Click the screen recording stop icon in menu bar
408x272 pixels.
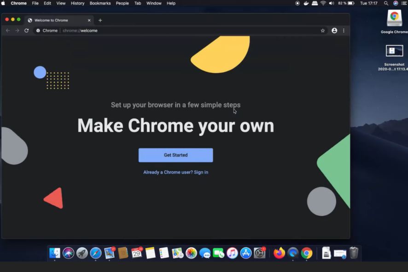click(297, 3)
